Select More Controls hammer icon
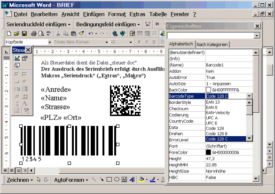275x194 pixels. (26, 110)
